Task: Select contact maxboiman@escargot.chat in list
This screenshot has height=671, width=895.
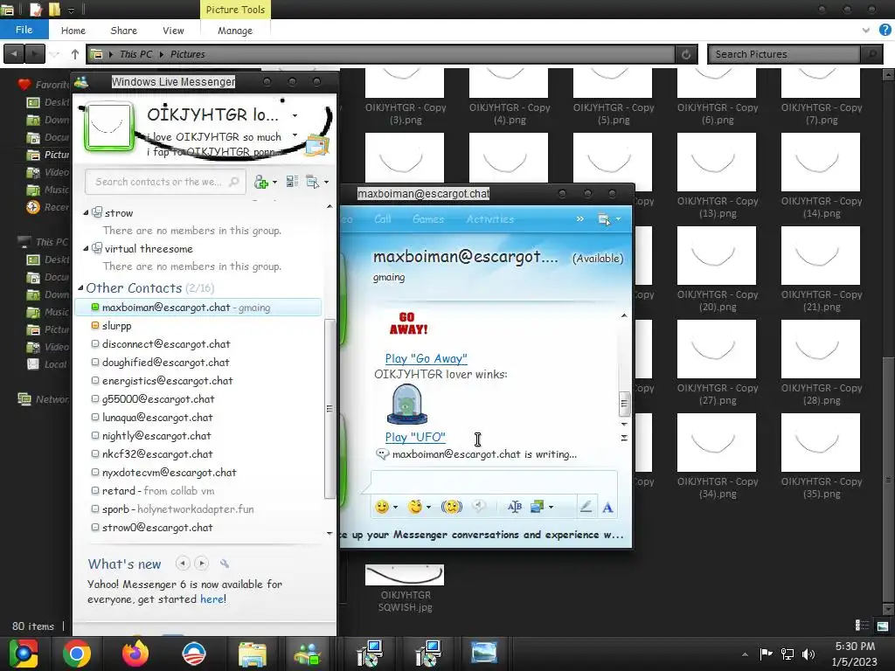Action: click(198, 308)
